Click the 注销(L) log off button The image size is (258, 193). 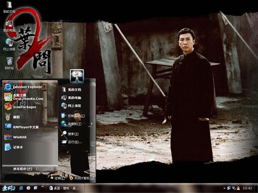tap(58, 178)
